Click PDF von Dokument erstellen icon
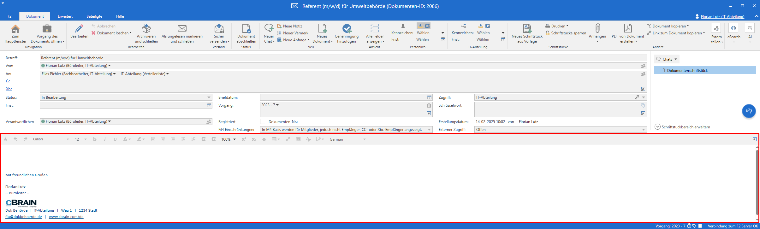Screen dimensions: 760x229 point(627,29)
